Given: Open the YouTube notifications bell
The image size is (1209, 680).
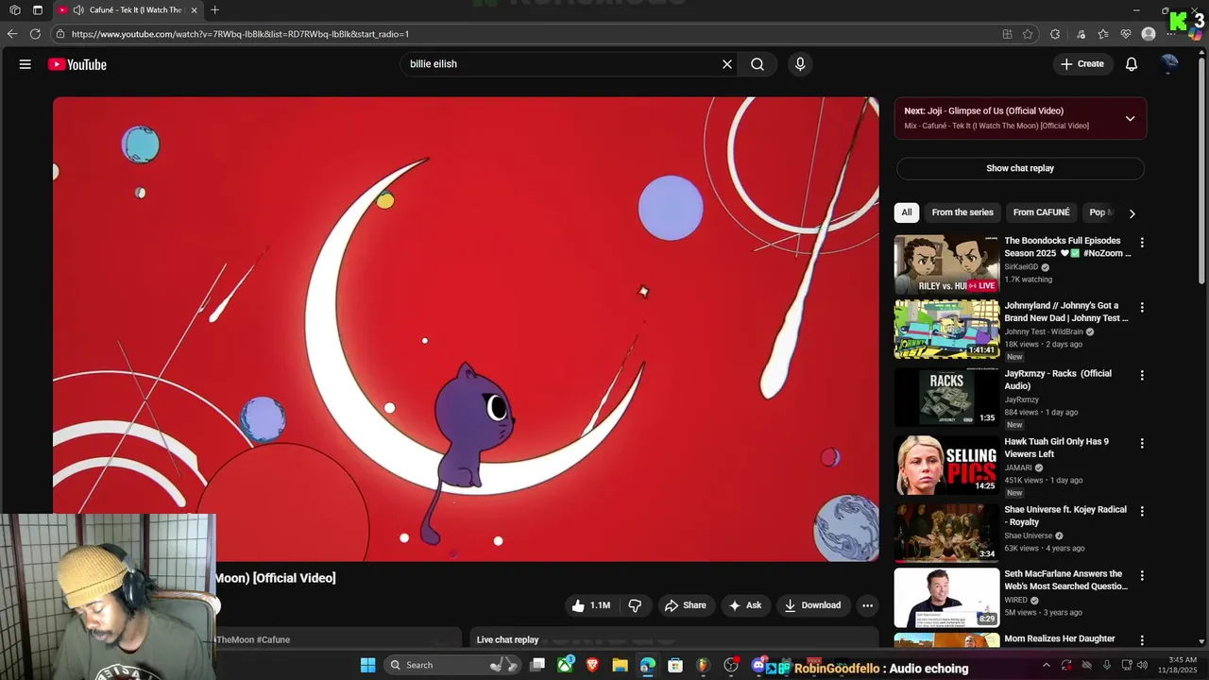Looking at the screenshot, I should click(1132, 64).
